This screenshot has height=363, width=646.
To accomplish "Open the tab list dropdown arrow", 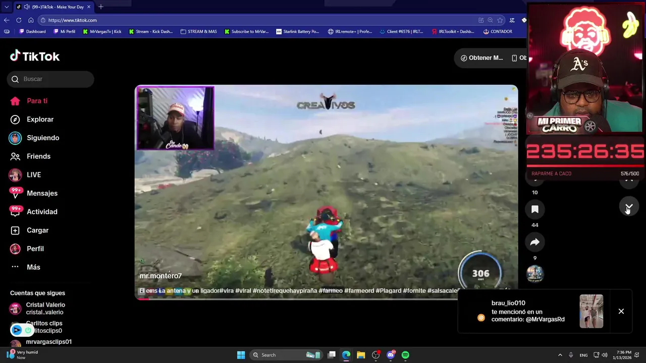I will click(7, 7).
